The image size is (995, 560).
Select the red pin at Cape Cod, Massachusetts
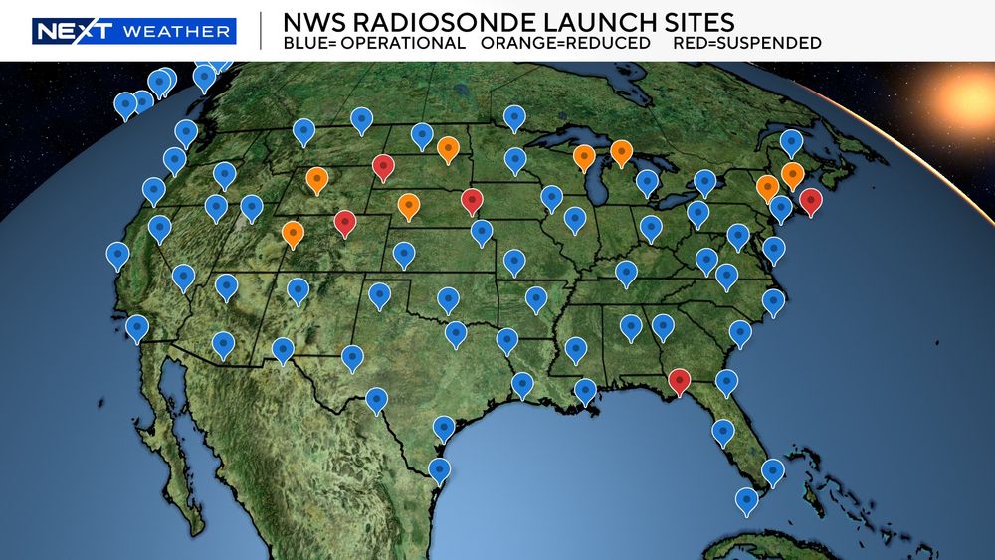tap(811, 202)
